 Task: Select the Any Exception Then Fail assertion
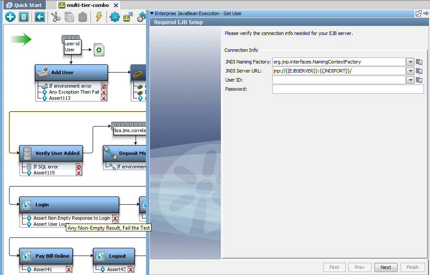(74, 92)
